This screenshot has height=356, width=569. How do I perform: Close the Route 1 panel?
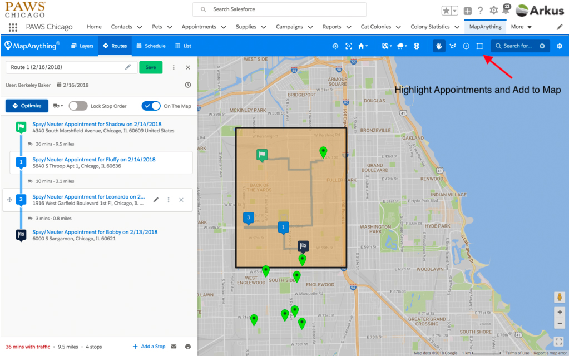pos(188,67)
